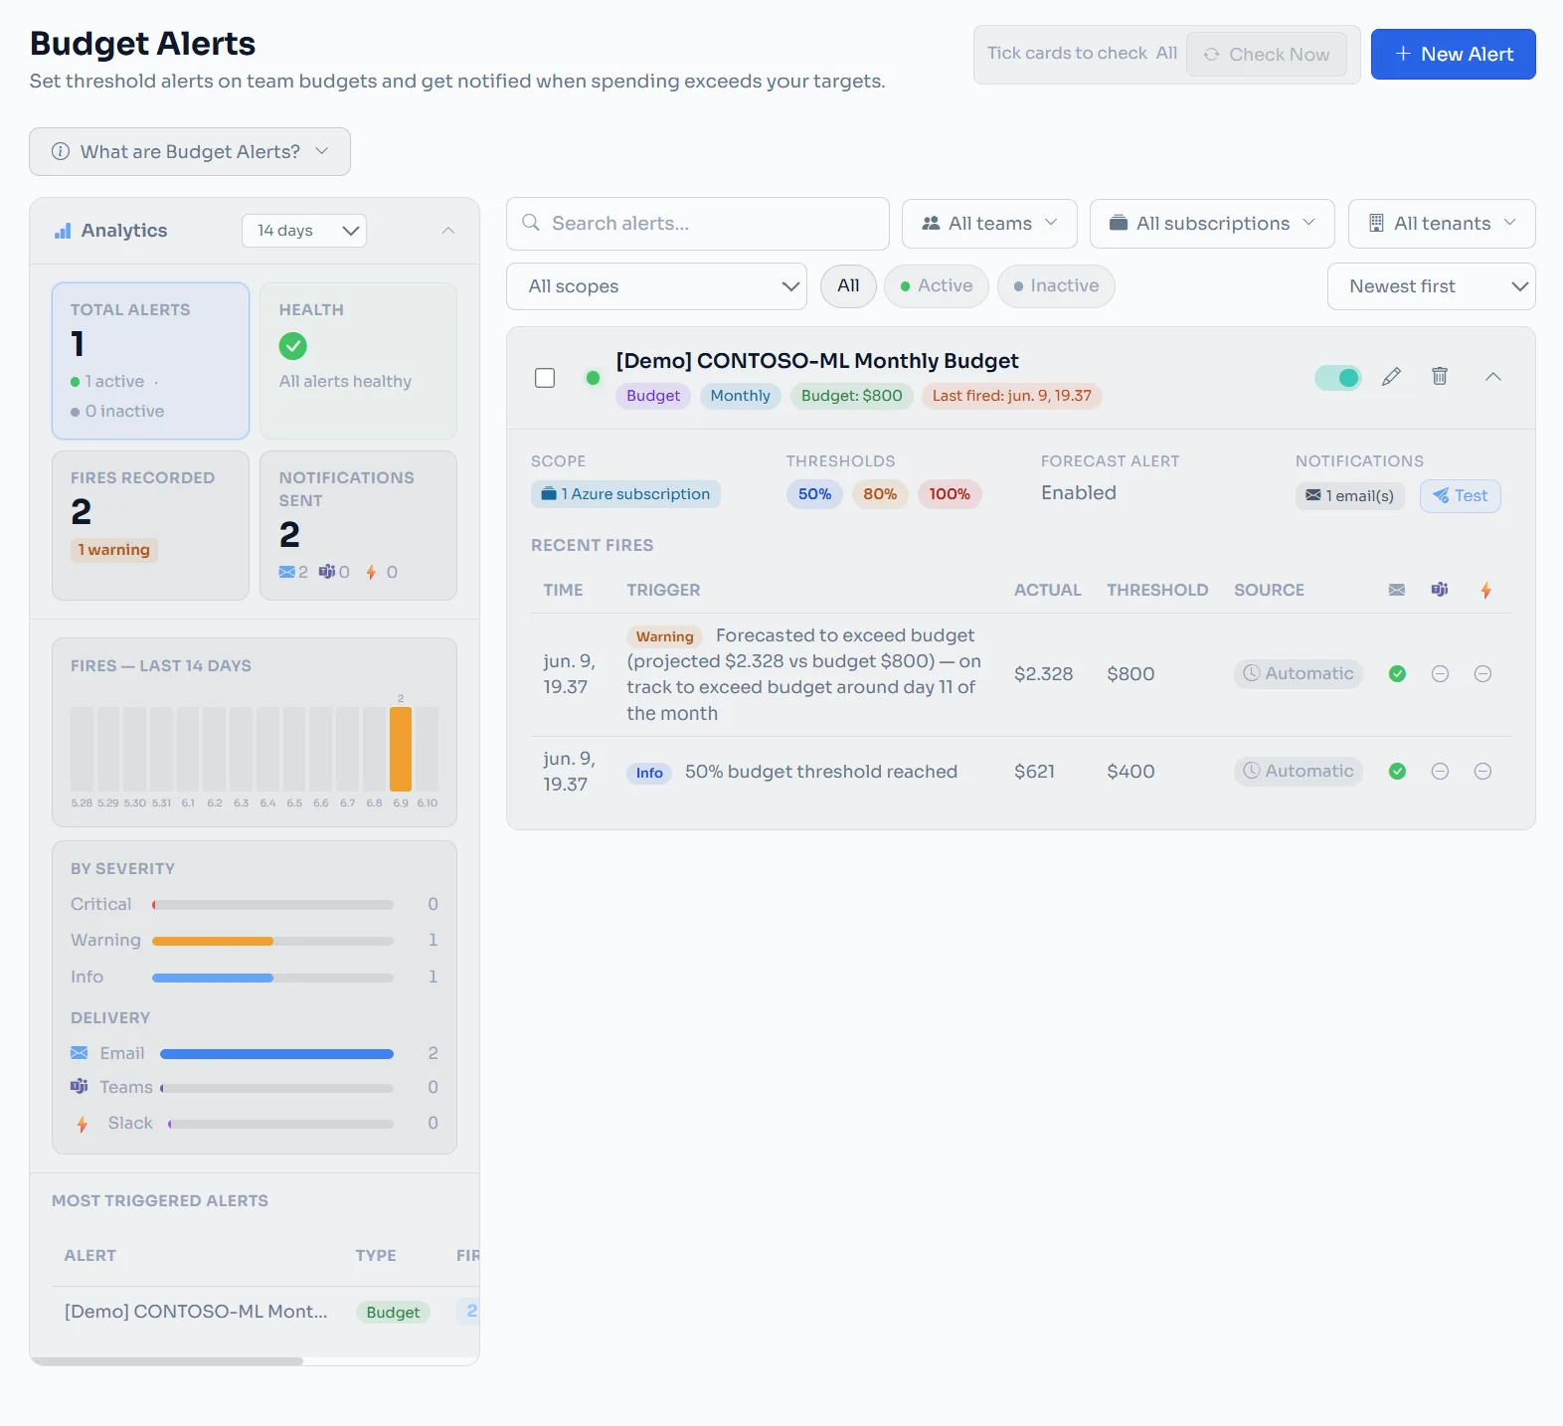The width and height of the screenshot is (1563, 1426).
Task: Open the 14 days range dropdown
Action: [x=304, y=231]
